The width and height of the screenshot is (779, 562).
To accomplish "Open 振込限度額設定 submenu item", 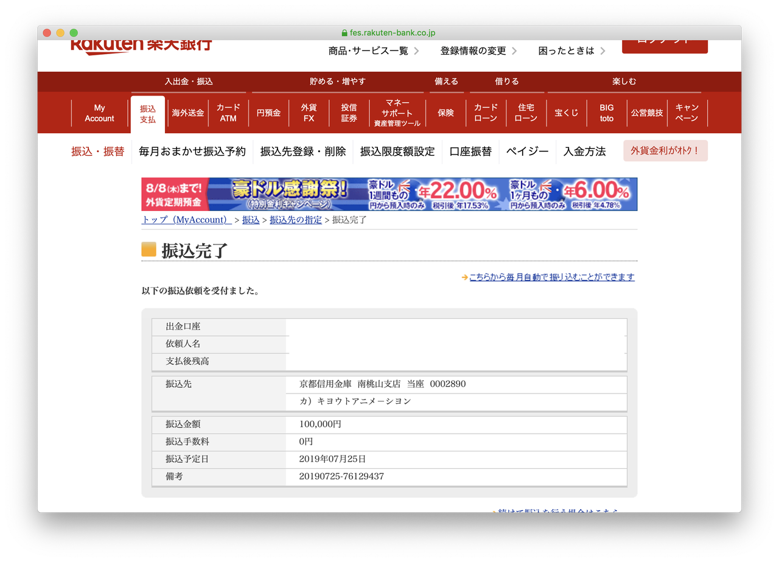I will tap(397, 151).
